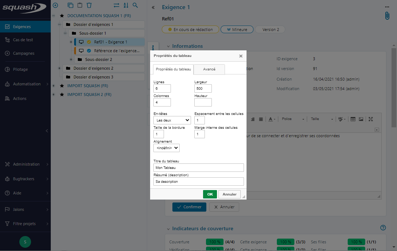Click the copy icon in tree toolbar
397x251 pixels.
(x=70, y=5)
